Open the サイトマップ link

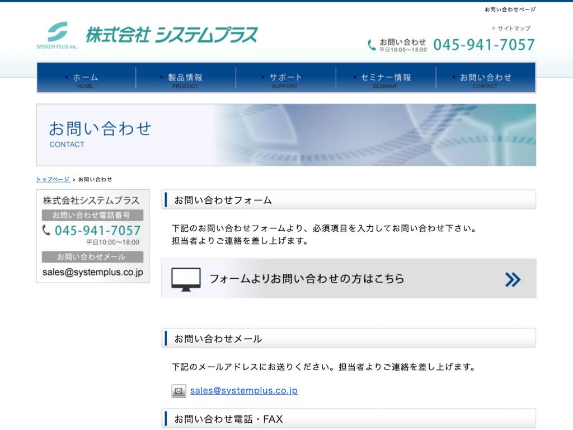coord(511,28)
